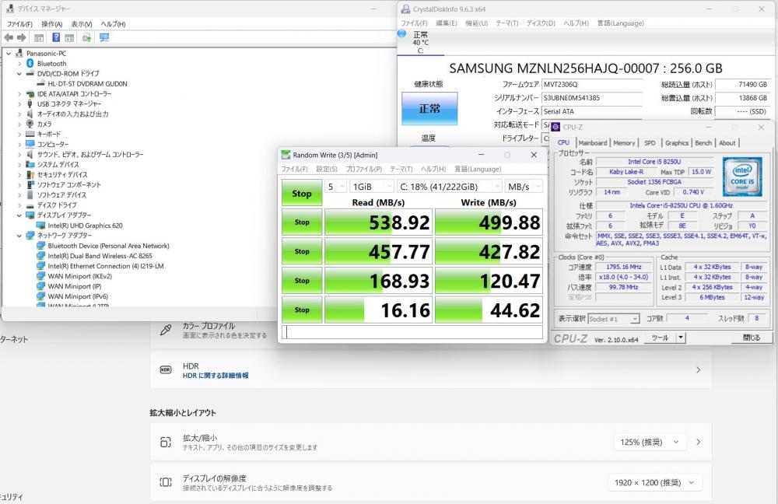Click the ツール button in CPU-Z

point(660,338)
